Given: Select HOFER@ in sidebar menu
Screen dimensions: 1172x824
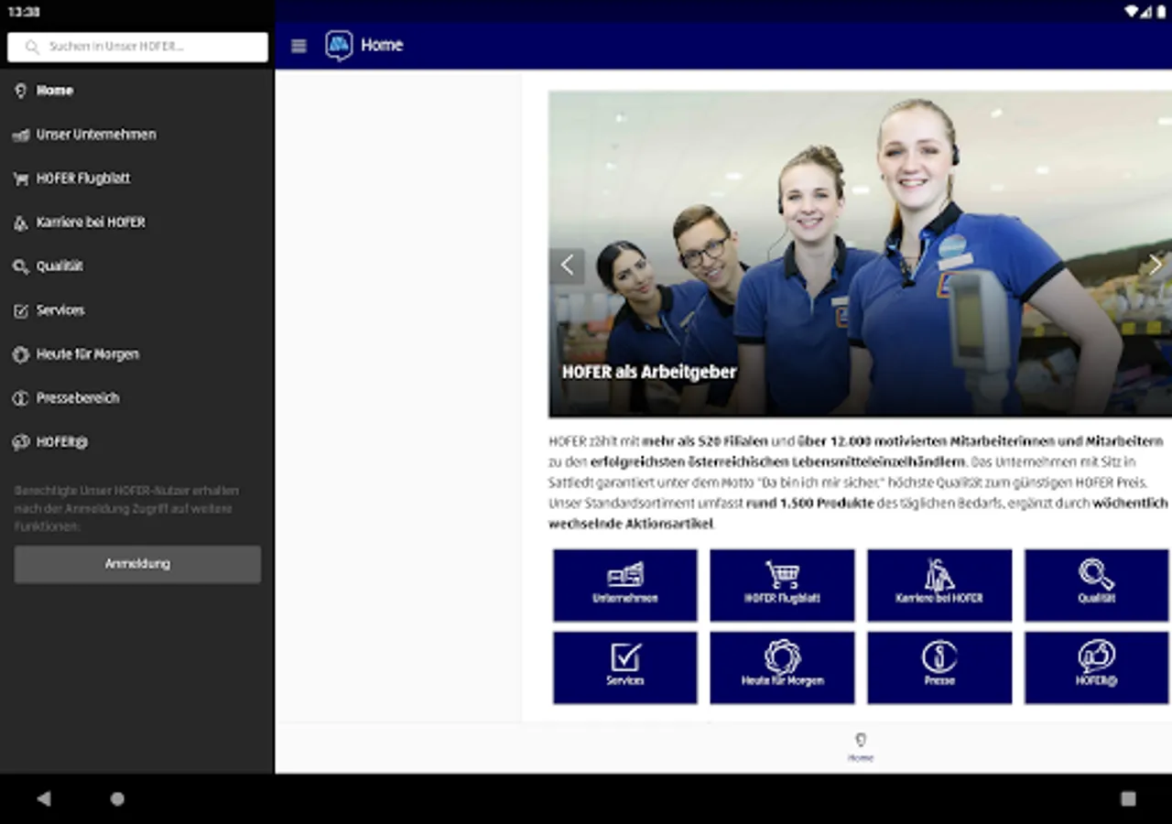Looking at the screenshot, I should [x=137, y=442].
